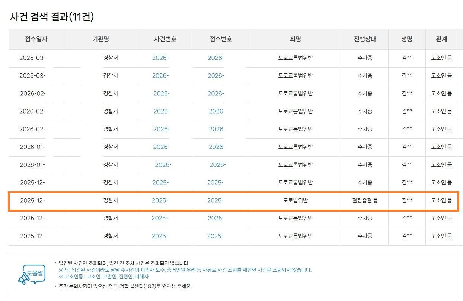Open 접수번호 link in the highlighted 도로법위반 row
The image size is (463, 301).
215,200
